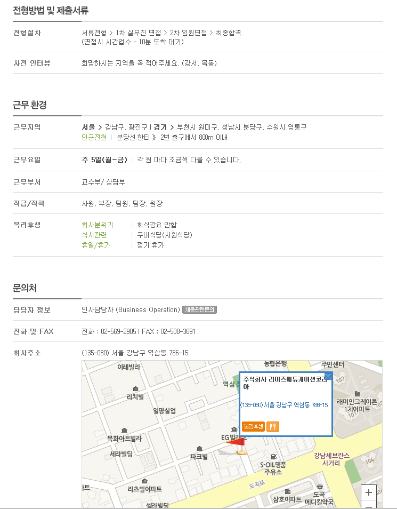This screenshot has height=509, width=397.
Task: Click the 식사관련 welfare category
Action: [x=94, y=235]
